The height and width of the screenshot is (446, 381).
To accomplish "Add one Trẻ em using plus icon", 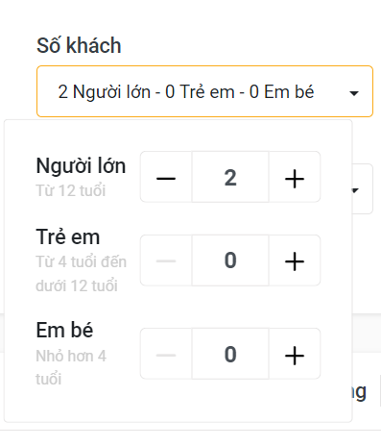I will 295,260.
